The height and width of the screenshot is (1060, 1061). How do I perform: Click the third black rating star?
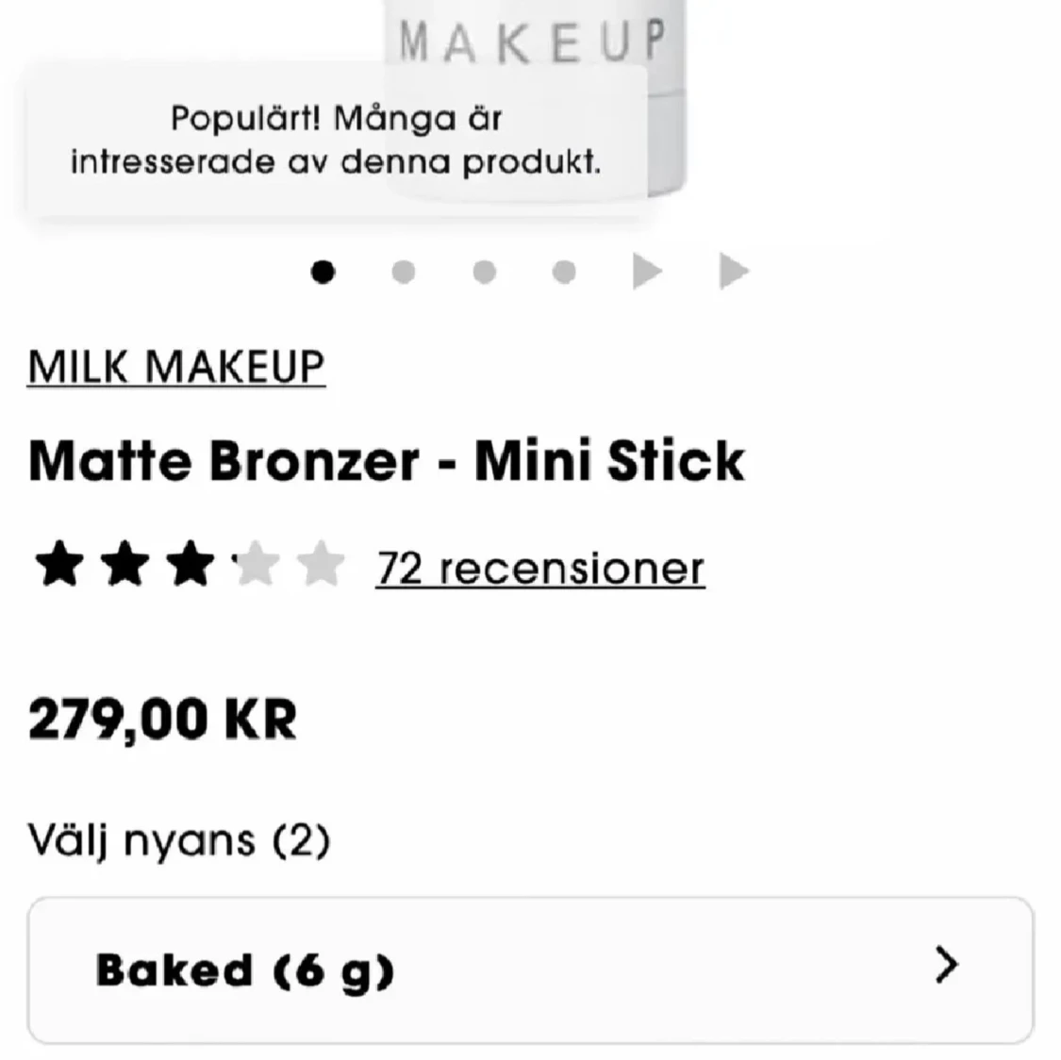pyautogui.click(x=191, y=564)
